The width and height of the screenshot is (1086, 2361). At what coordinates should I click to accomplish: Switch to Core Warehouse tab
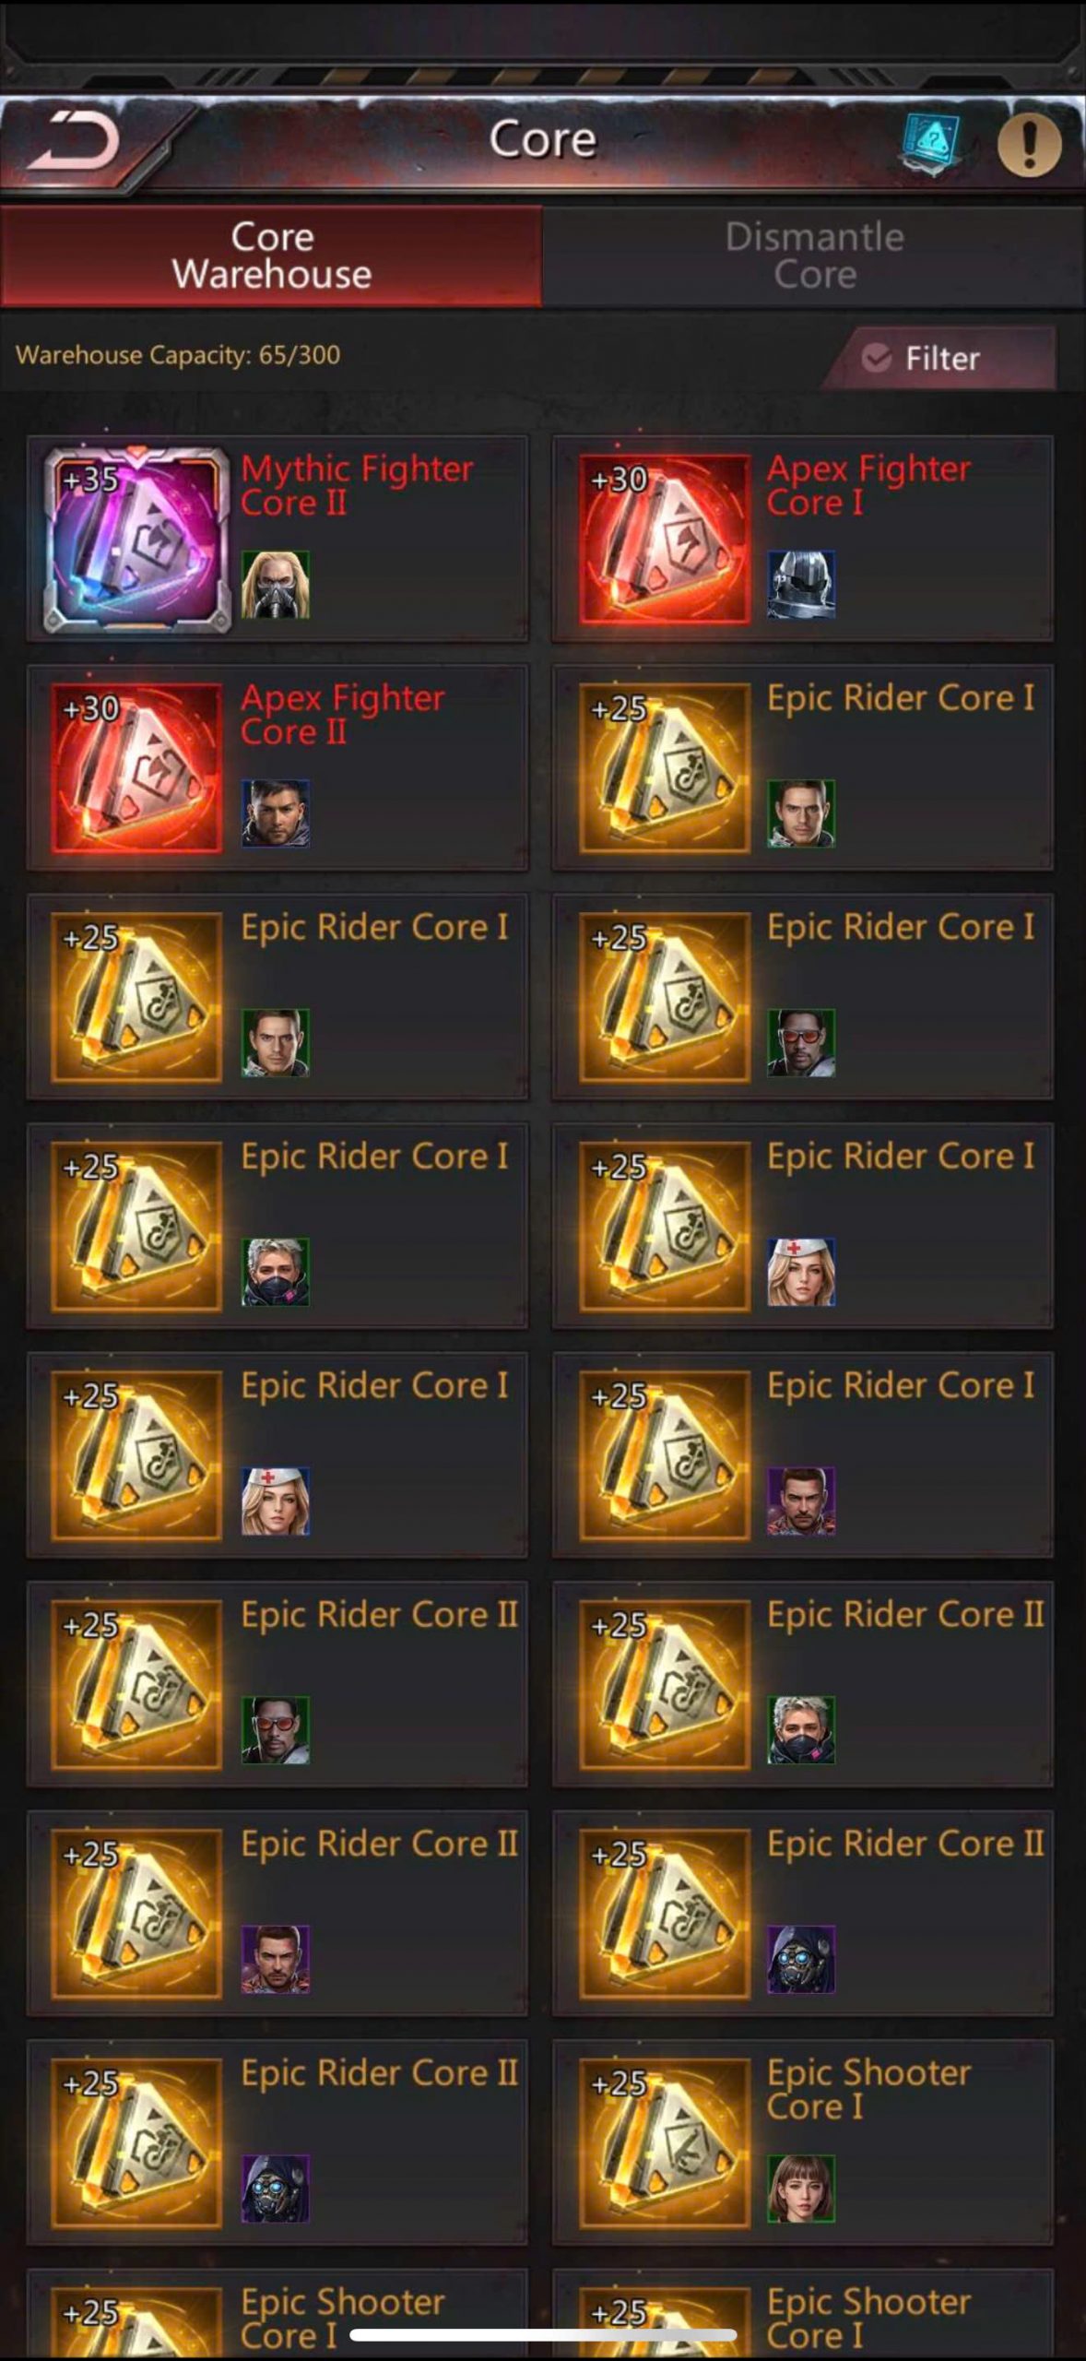click(x=271, y=255)
